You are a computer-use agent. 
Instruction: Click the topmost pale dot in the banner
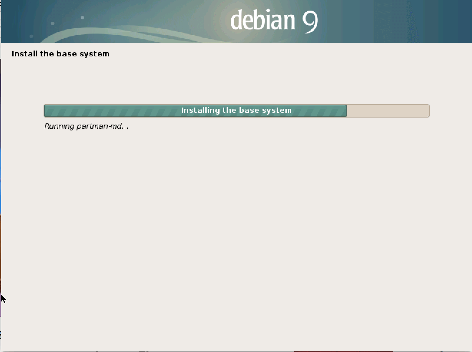[82, 18]
